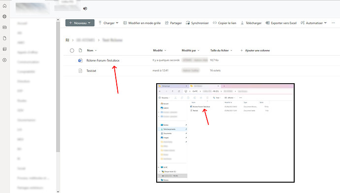340x193 pixels.
Task: Open the Rclone-Forum-Test.docx Word file icon
Action: (x=80, y=60)
